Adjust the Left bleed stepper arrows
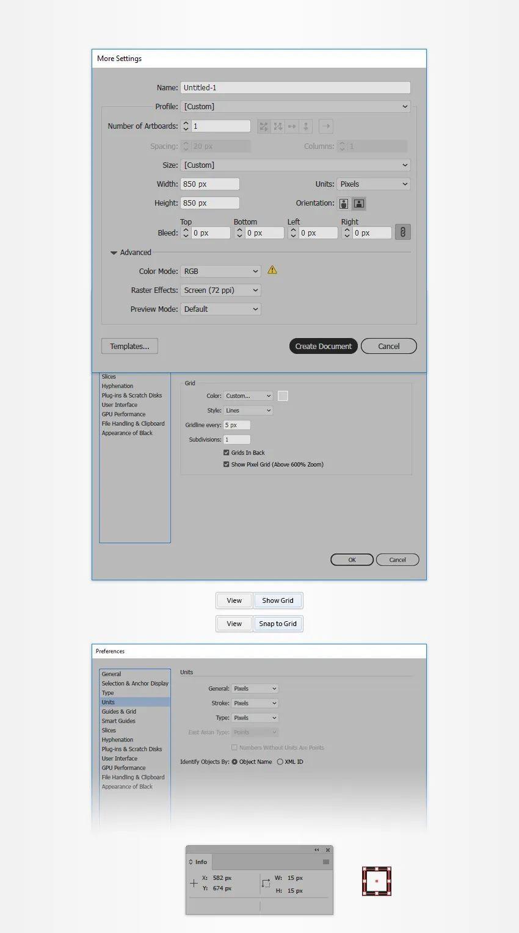 click(x=293, y=233)
